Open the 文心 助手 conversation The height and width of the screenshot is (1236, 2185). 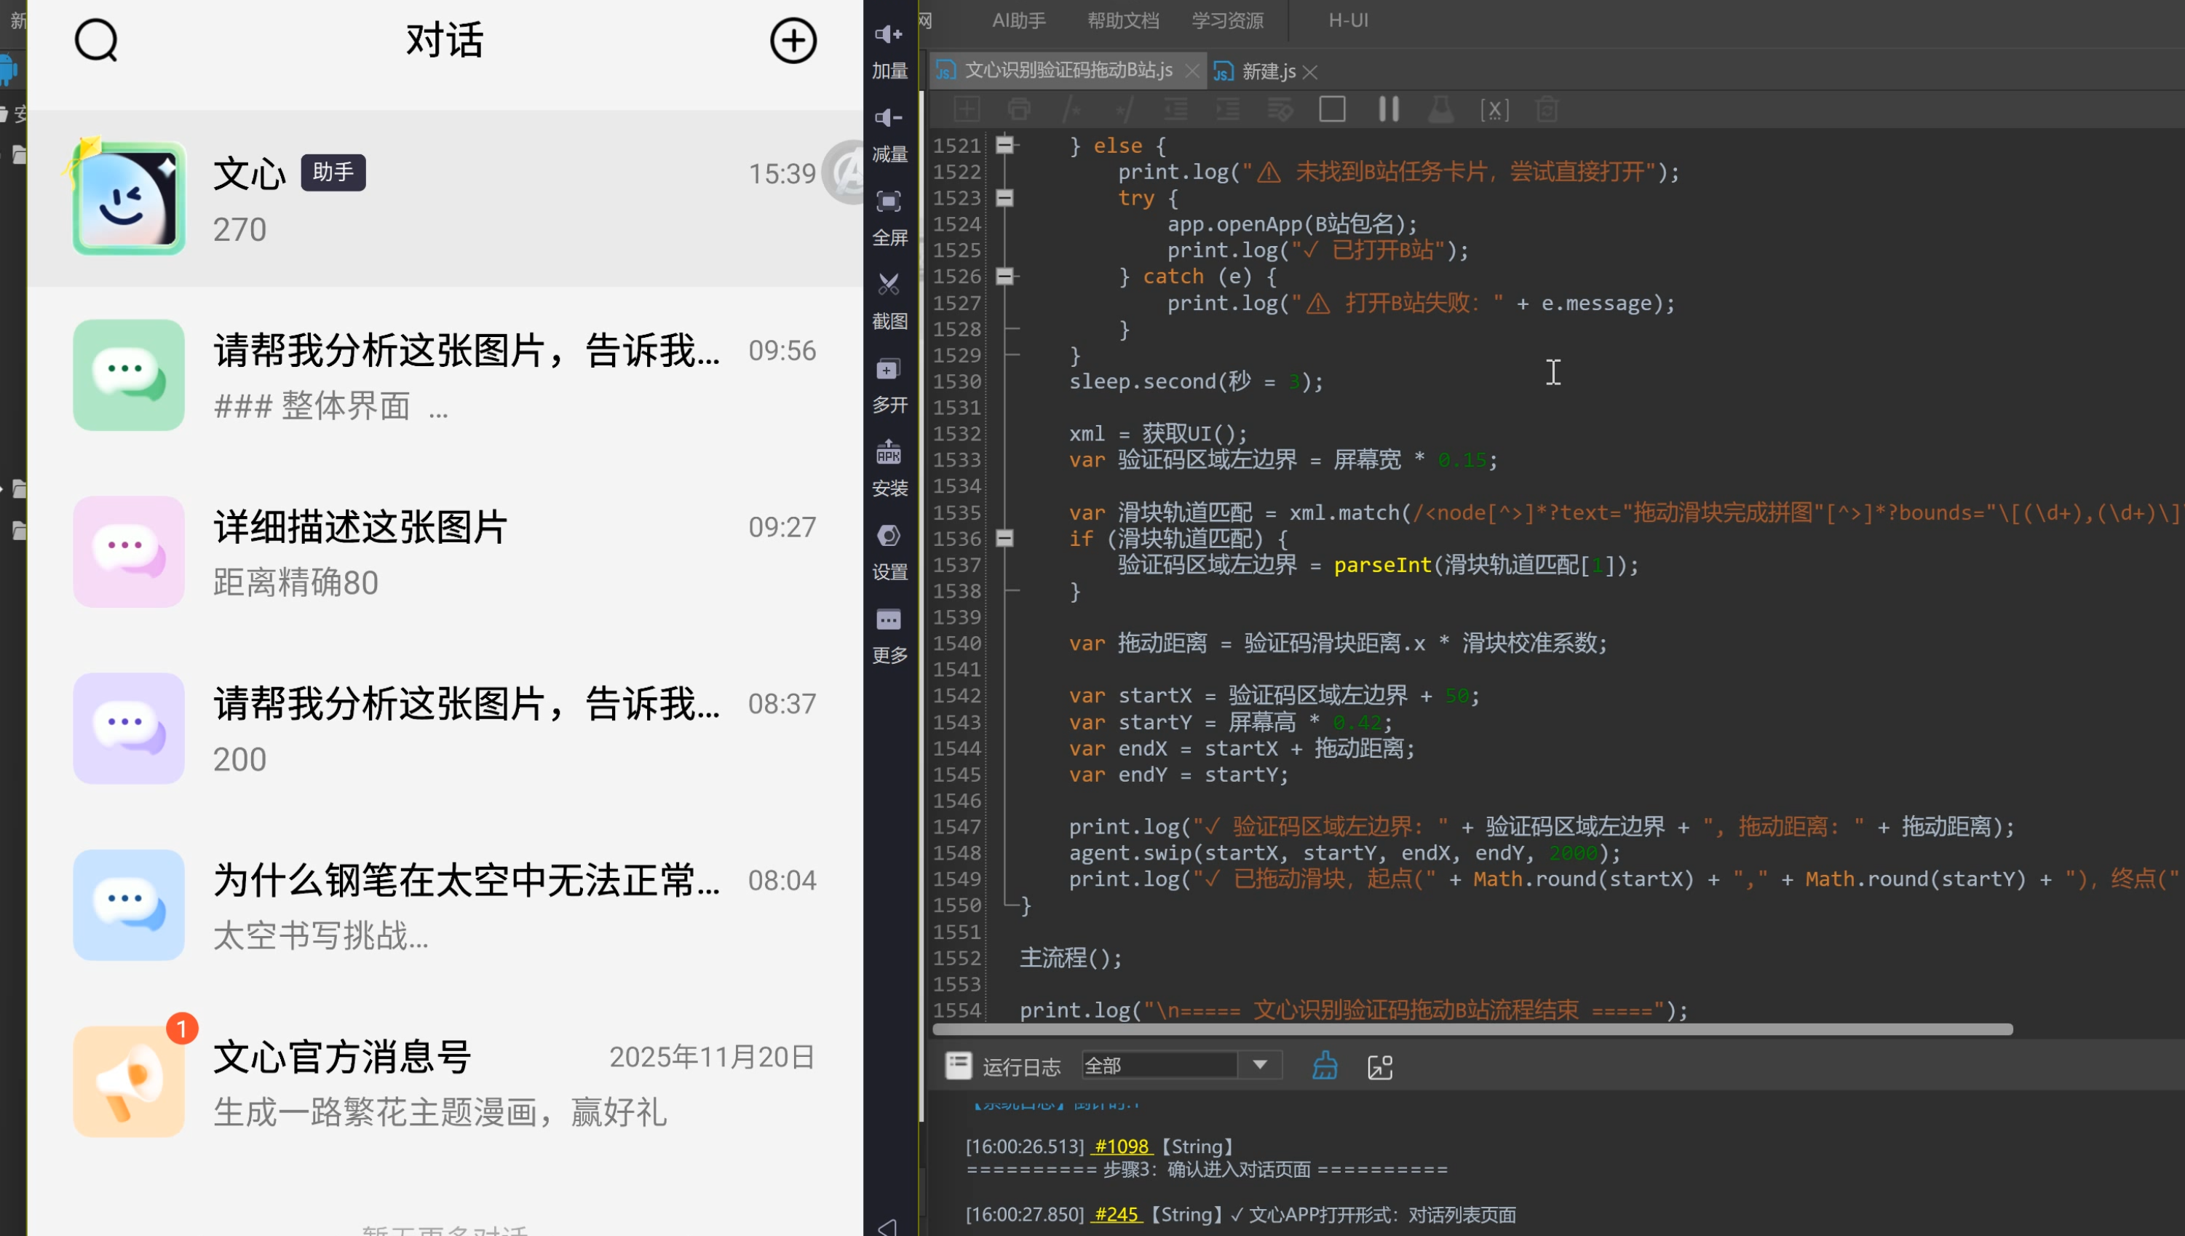[x=445, y=199]
